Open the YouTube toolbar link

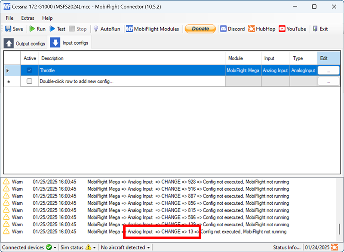tap(282, 29)
